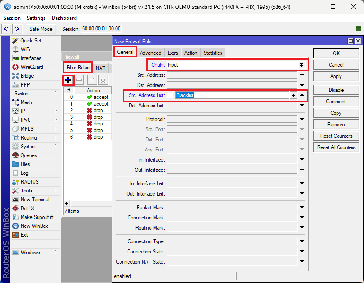Open the Tools menu icon

click(15, 191)
